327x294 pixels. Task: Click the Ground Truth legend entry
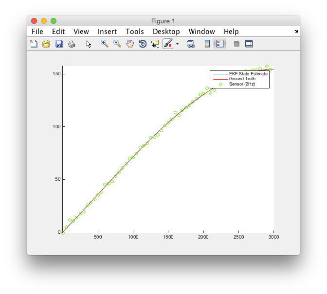[x=242, y=79]
